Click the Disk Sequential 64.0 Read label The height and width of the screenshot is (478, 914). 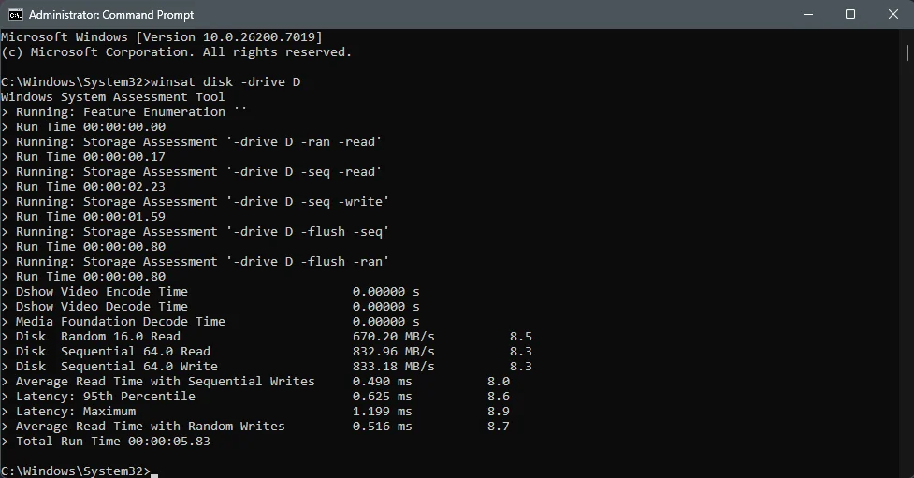113,352
